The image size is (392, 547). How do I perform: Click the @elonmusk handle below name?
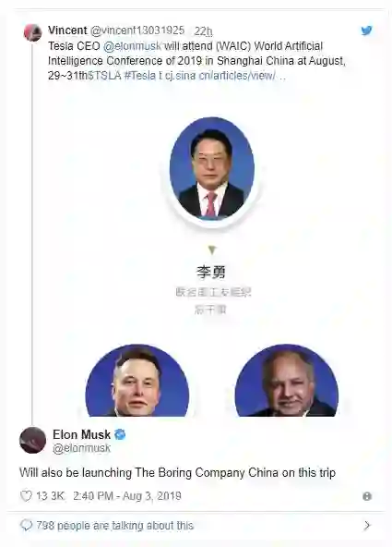[x=81, y=448]
